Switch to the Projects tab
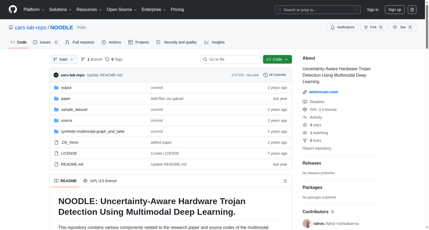Viewport: 429px width, 230px height. [x=139, y=42]
